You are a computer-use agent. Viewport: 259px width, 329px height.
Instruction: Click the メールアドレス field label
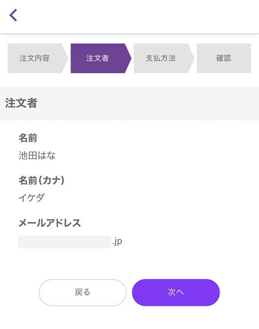coord(50,223)
